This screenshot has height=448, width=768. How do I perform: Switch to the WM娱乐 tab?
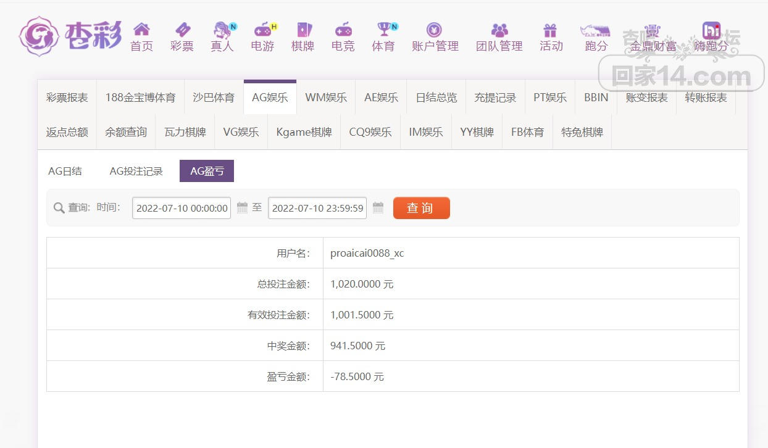(x=326, y=97)
